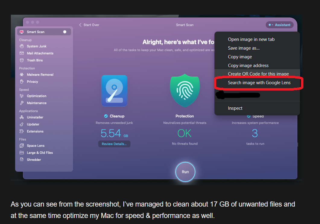This screenshot has width=320, height=224.
Task: Click the Mail Attachments envelope icon
Action: tap(21, 53)
